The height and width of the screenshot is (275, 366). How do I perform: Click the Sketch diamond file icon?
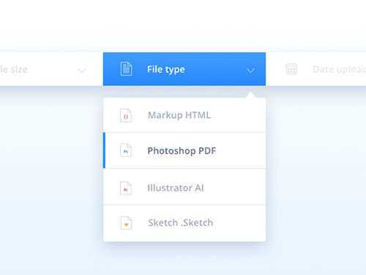coord(126,223)
